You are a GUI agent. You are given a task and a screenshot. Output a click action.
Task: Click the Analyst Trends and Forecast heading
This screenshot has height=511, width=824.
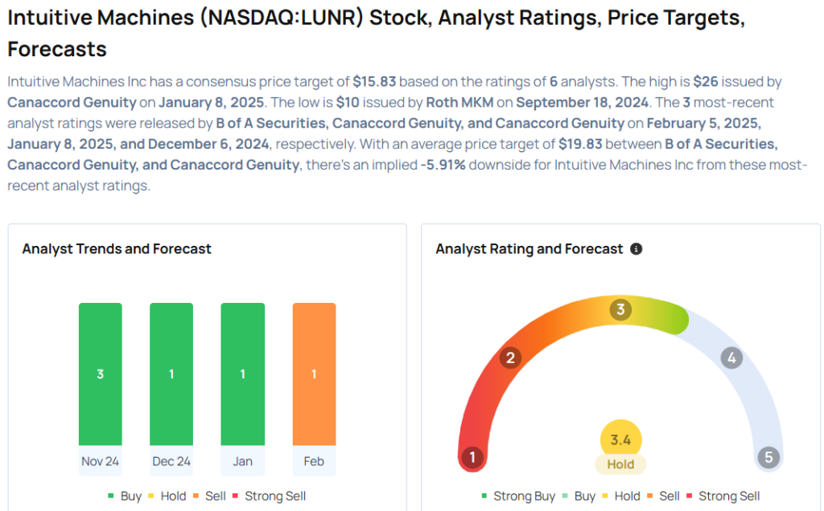click(x=117, y=249)
